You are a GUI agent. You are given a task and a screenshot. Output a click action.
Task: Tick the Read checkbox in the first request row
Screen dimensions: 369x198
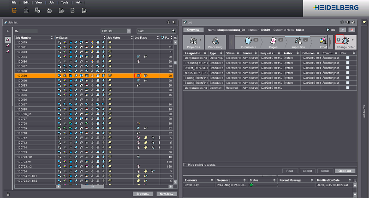(348, 58)
